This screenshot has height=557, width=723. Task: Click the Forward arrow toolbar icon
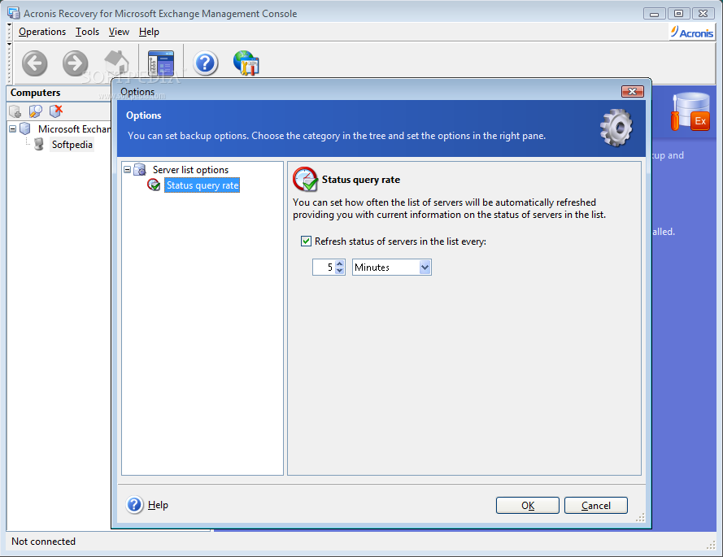(75, 63)
